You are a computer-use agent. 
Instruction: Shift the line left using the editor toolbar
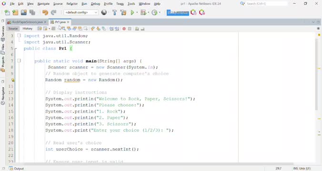pos(111,28)
